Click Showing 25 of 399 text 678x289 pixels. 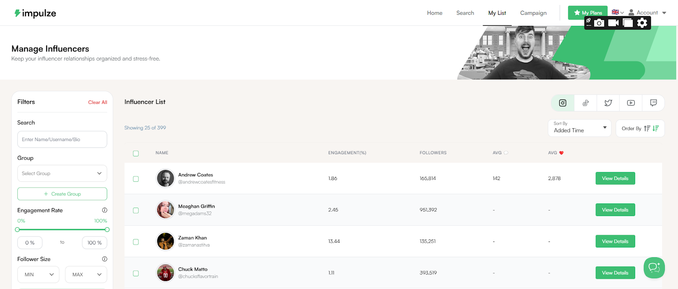click(145, 128)
